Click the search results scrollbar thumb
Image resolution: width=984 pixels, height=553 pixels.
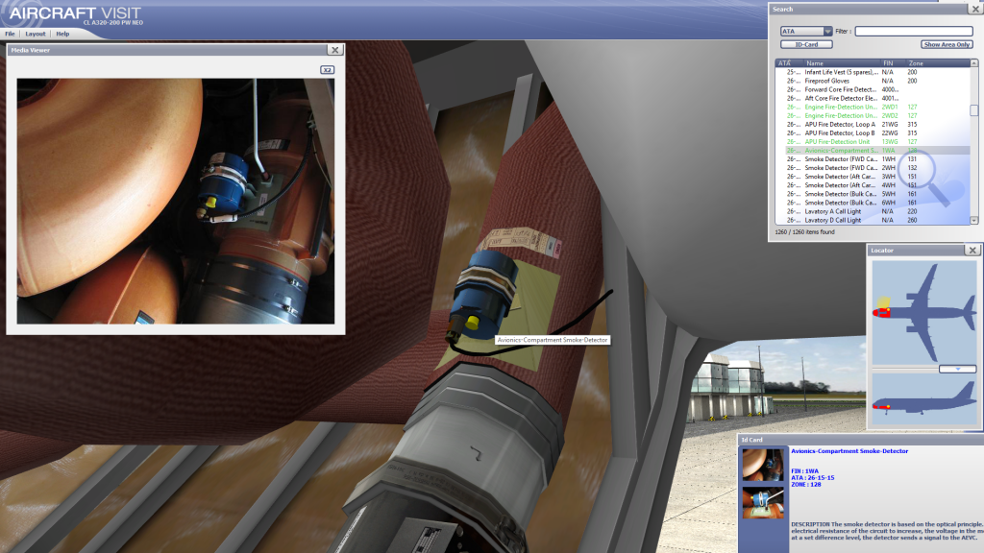(974, 110)
